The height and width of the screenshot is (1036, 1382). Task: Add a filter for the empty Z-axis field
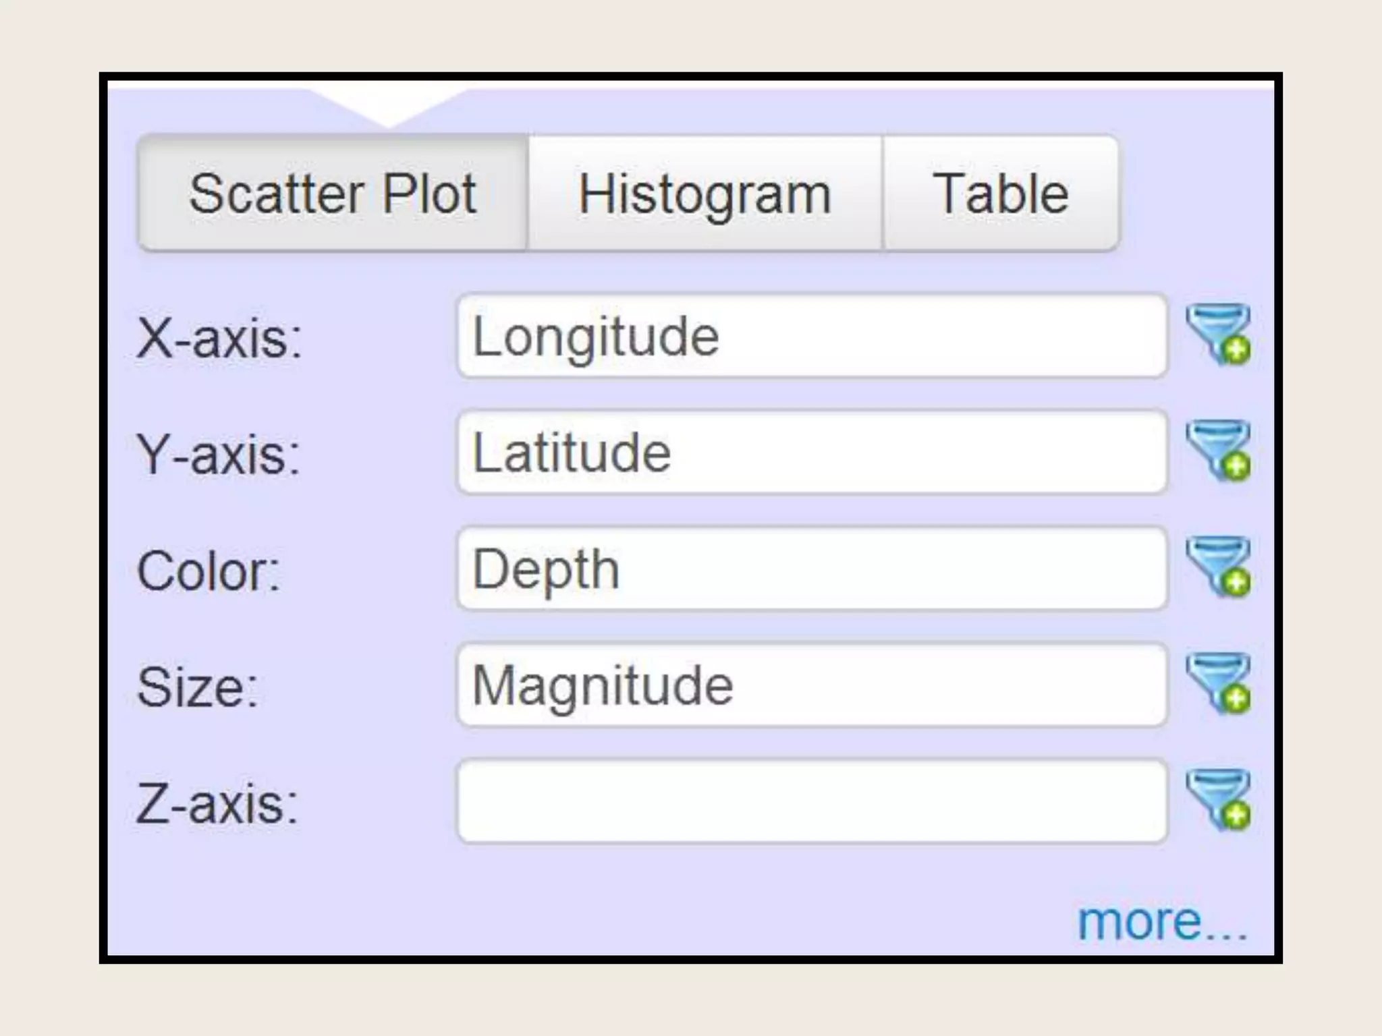tap(1219, 800)
